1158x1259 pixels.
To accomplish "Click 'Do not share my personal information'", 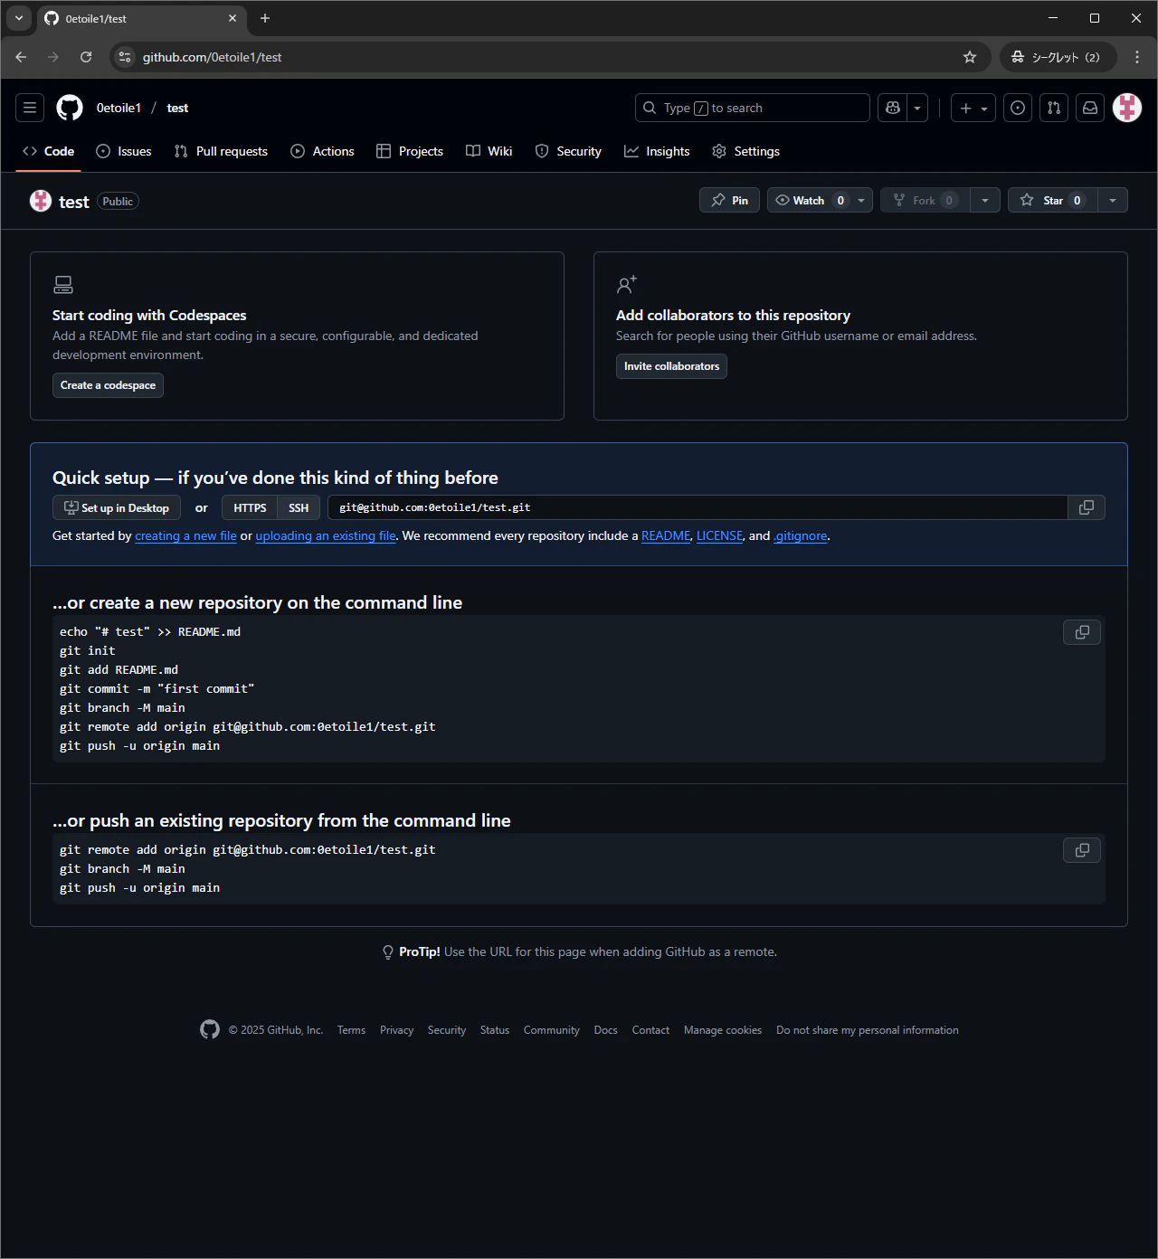I will click(868, 1030).
